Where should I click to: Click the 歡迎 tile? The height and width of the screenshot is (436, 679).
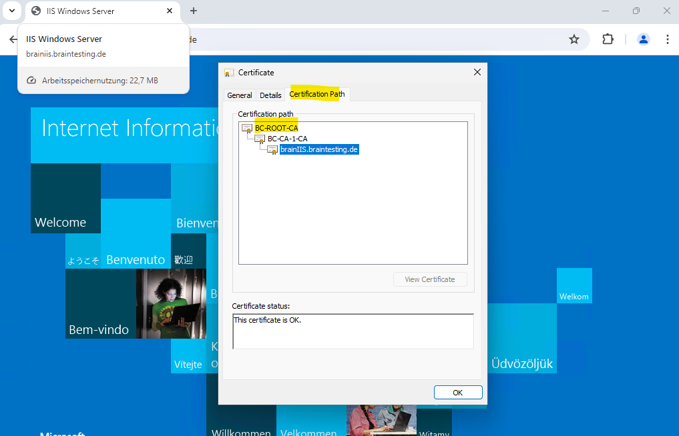188,251
